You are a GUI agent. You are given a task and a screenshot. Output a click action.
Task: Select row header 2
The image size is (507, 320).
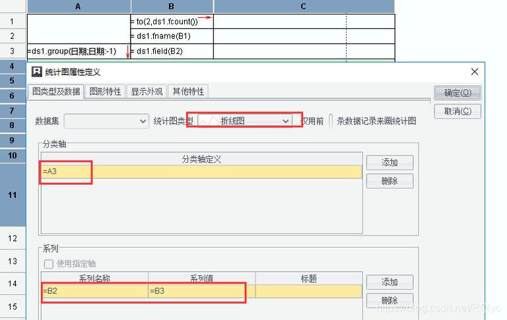(13, 36)
